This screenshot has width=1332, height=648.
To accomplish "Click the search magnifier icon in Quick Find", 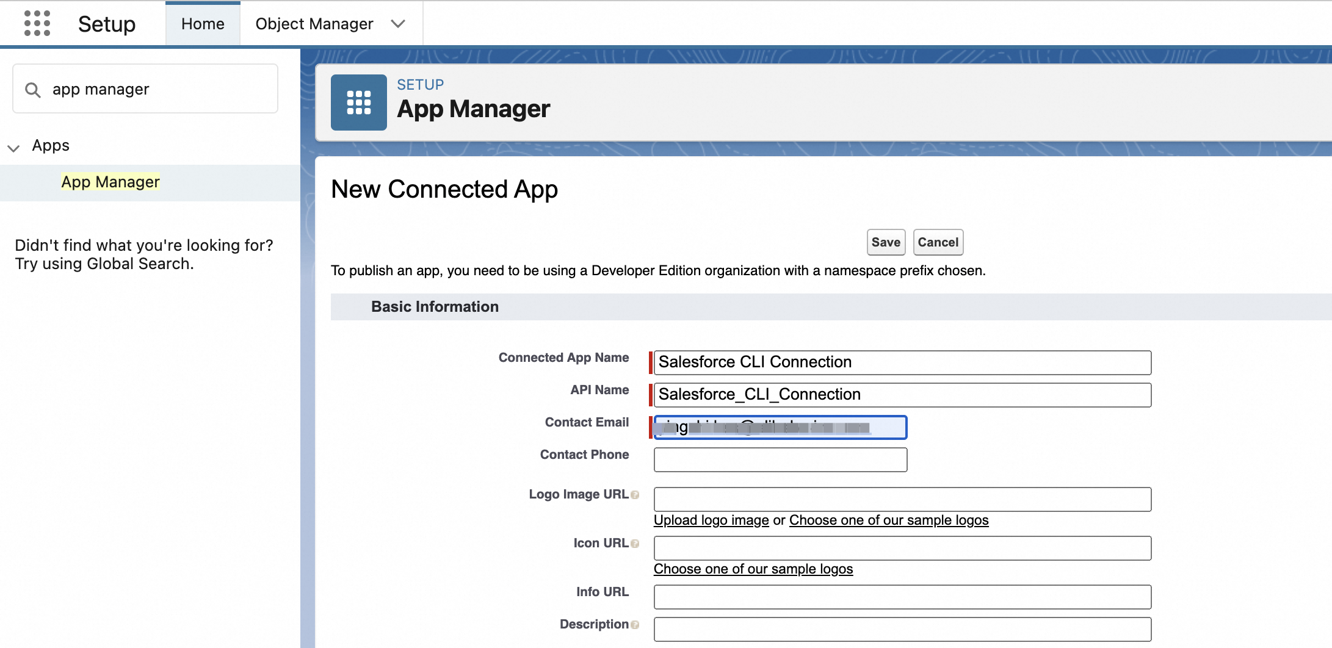I will pyautogui.click(x=32, y=90).
